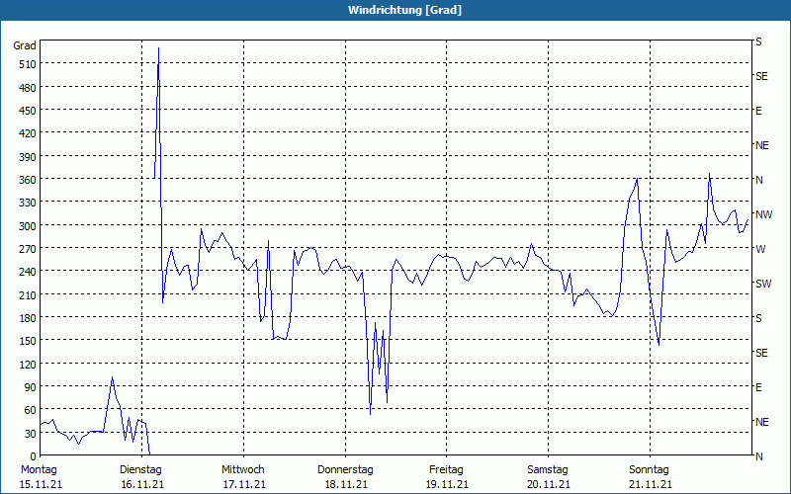The width and height of the screenshot is (791, 494).
Task: Click the 450 degree axis value
Action: pyautogui.click(x=28, y=111)
